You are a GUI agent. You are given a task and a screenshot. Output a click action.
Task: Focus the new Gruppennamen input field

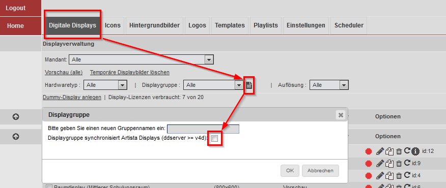tap(203, 129)
